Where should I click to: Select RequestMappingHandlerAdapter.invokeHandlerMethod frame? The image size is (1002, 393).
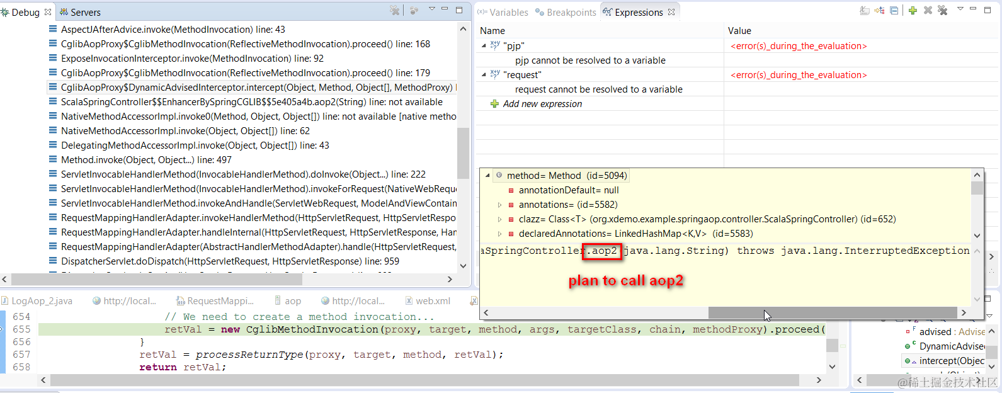pos(252,218)
